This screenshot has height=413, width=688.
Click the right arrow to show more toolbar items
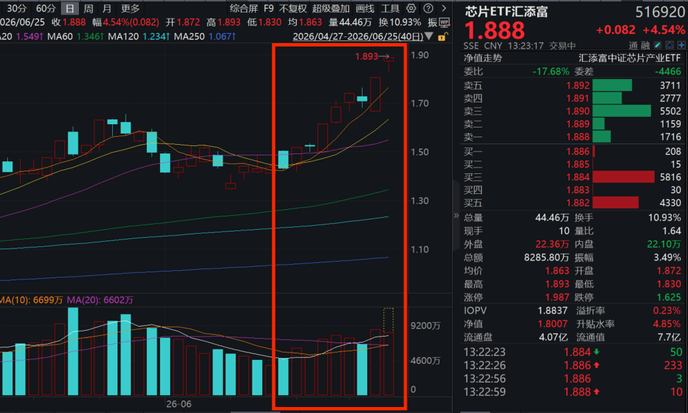pyautogui.click(x=444, y=9)
